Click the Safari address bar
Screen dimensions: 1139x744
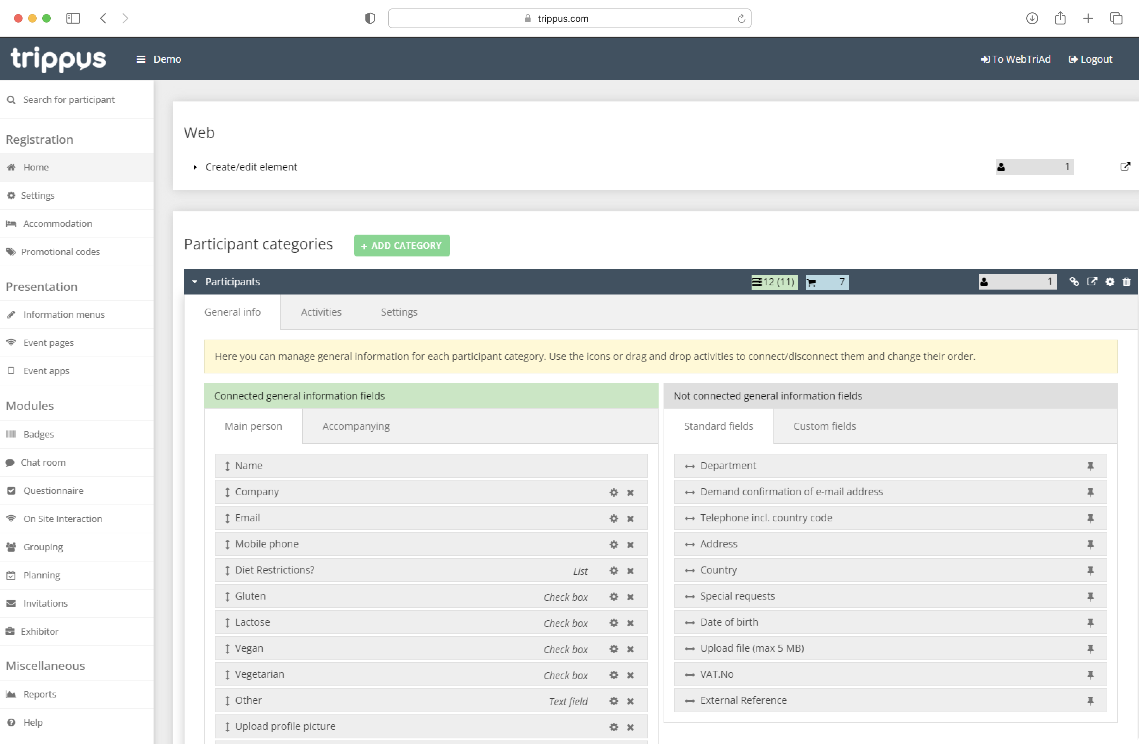569,18
